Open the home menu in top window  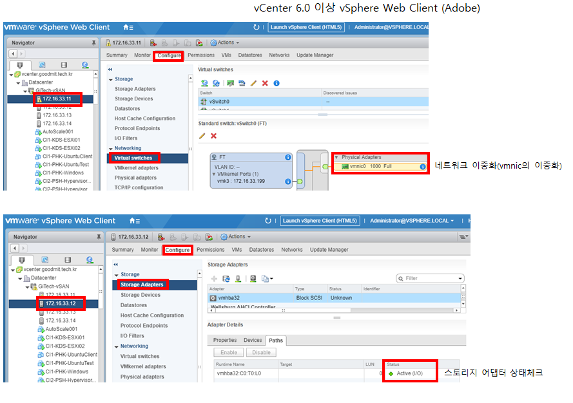pyautogui.click(x=128, y=28)
